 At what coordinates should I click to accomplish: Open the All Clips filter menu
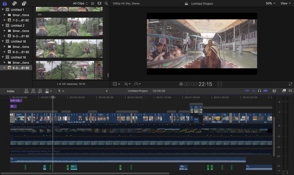click(x=80, y=3)
